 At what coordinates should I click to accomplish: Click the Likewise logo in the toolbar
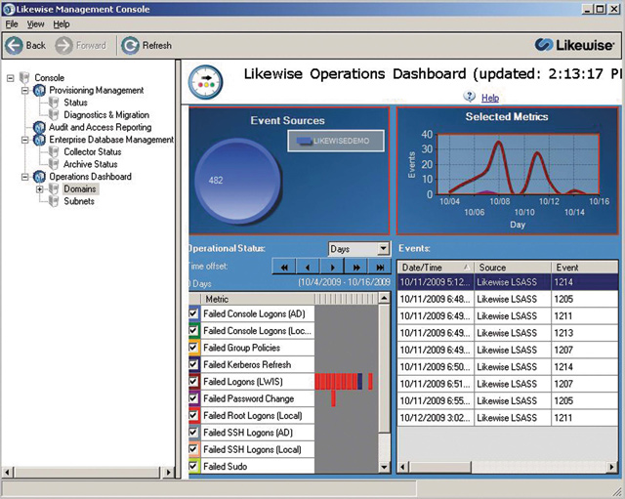(574, 45)
